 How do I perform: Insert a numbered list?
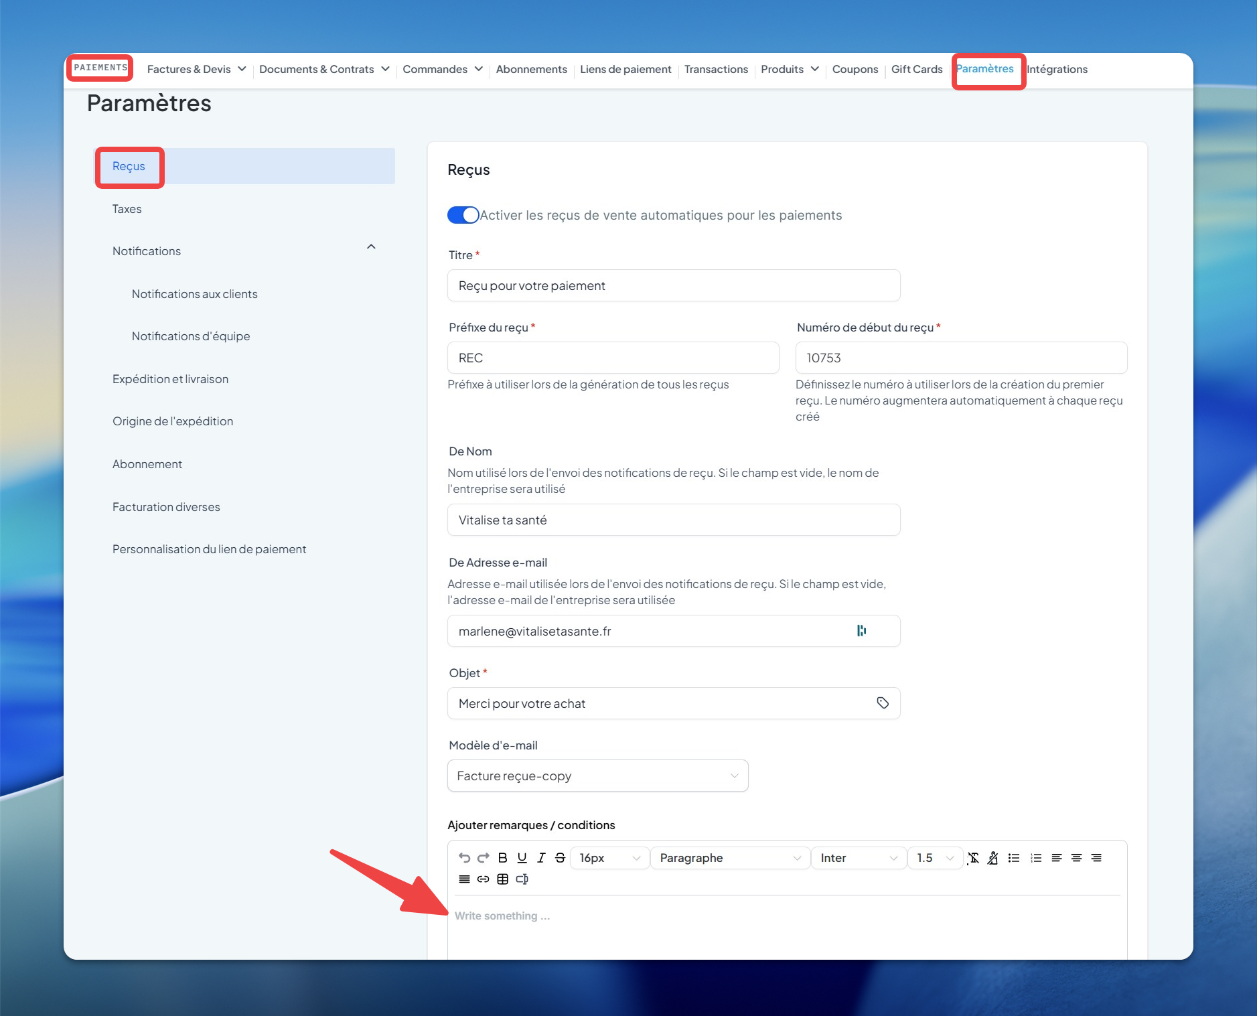[1036, 858]
